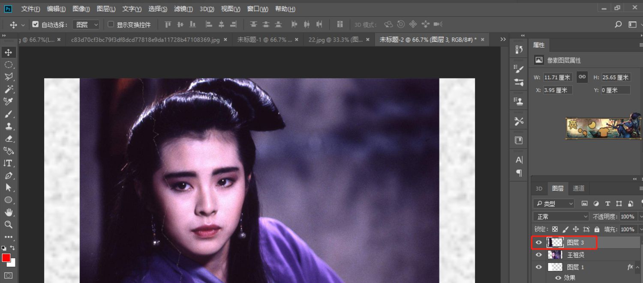643x283 pixels.
Task: Toggle lock image pixels brush icon
Action: point(565,229)
